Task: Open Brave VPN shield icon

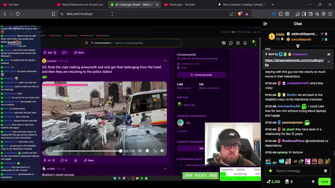Action: tap(324, 14)
